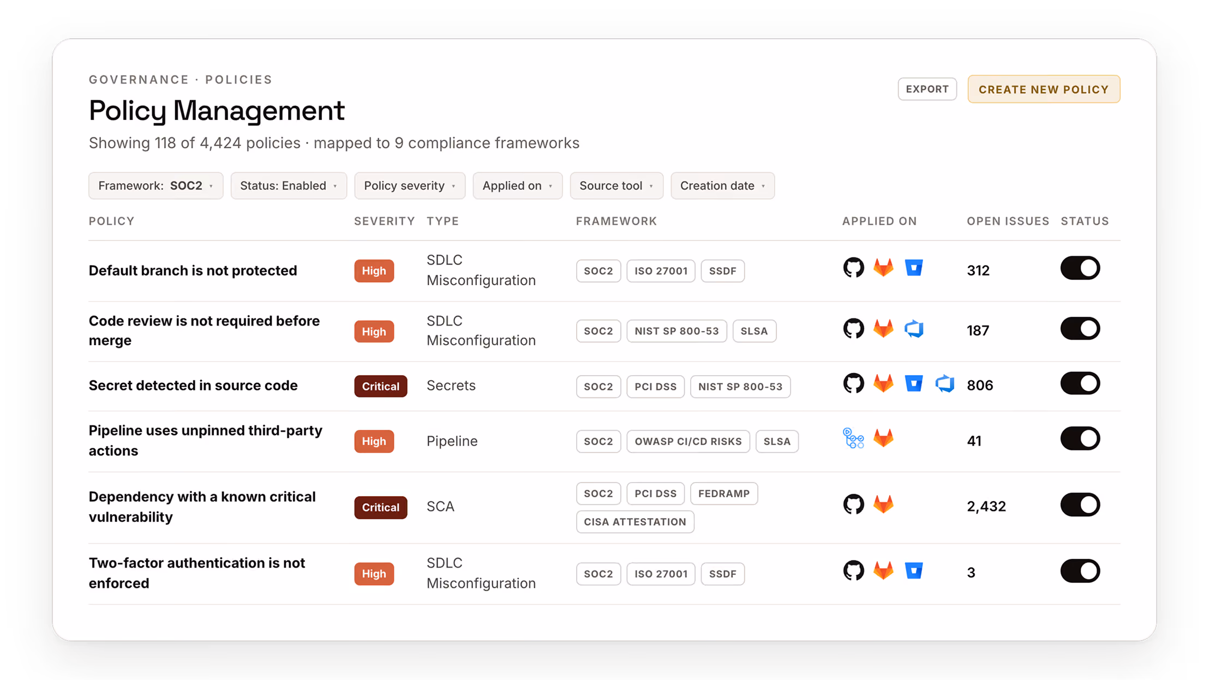
Task: Click the Status column header
Action: 1085,221
